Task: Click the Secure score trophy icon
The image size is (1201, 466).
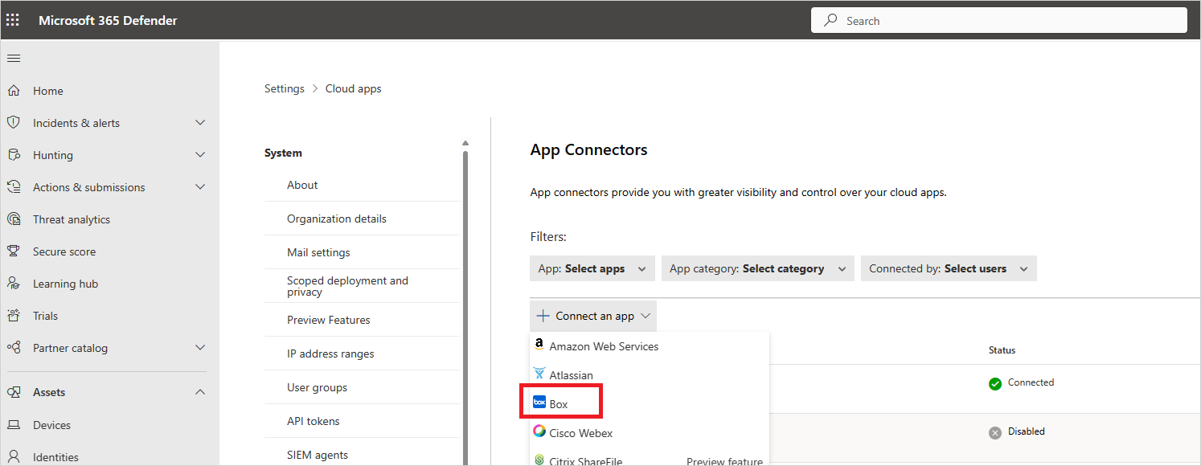Action: 14,251
